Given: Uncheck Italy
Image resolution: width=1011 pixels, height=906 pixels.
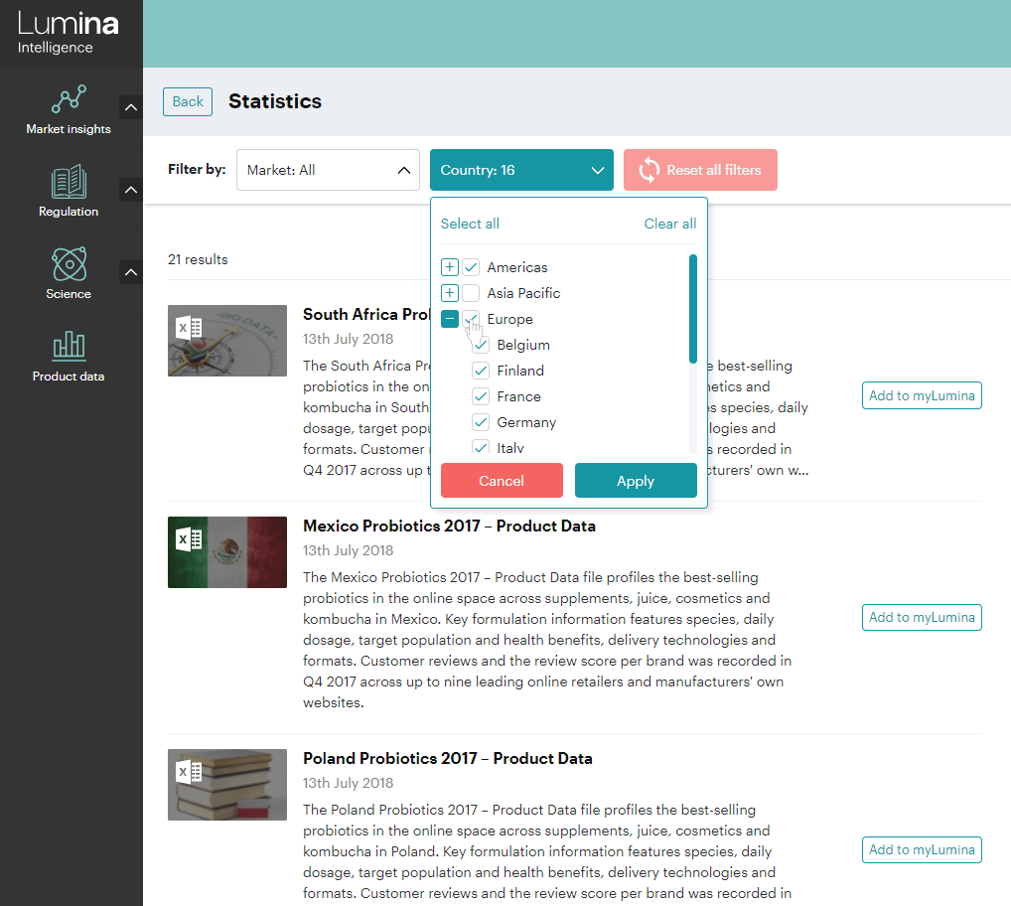Looking at the screenshot, I should pyautogui.click(x=481, y=447).
